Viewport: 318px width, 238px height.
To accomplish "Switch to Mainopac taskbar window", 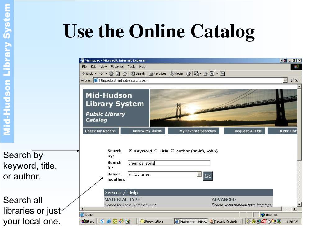I will pyautogui.click(x=191, y=221).
